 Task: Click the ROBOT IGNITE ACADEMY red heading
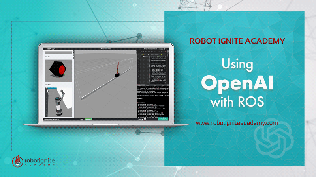(237, 41)
